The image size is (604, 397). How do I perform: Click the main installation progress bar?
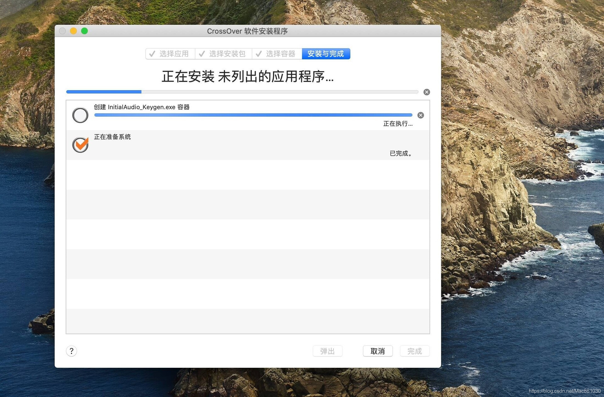click(242, 92)
